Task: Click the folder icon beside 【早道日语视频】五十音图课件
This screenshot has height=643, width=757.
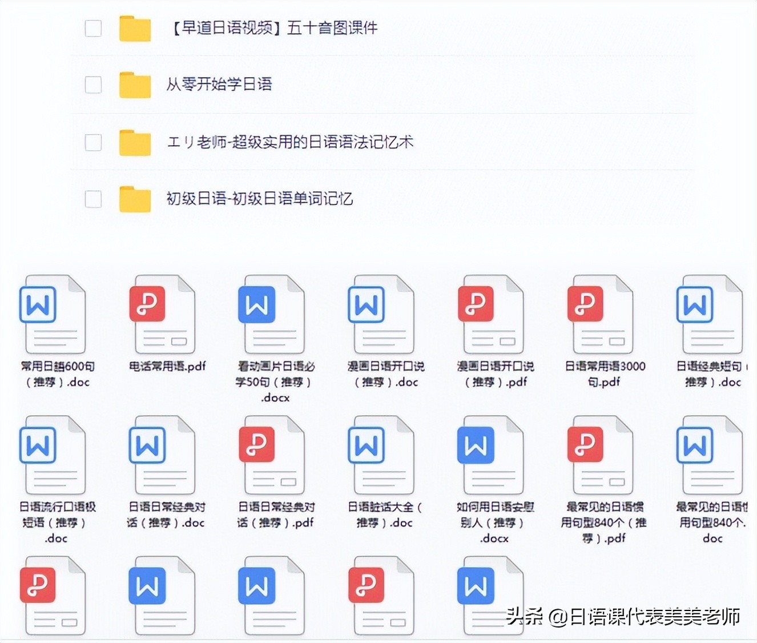Action: (134, 27)
